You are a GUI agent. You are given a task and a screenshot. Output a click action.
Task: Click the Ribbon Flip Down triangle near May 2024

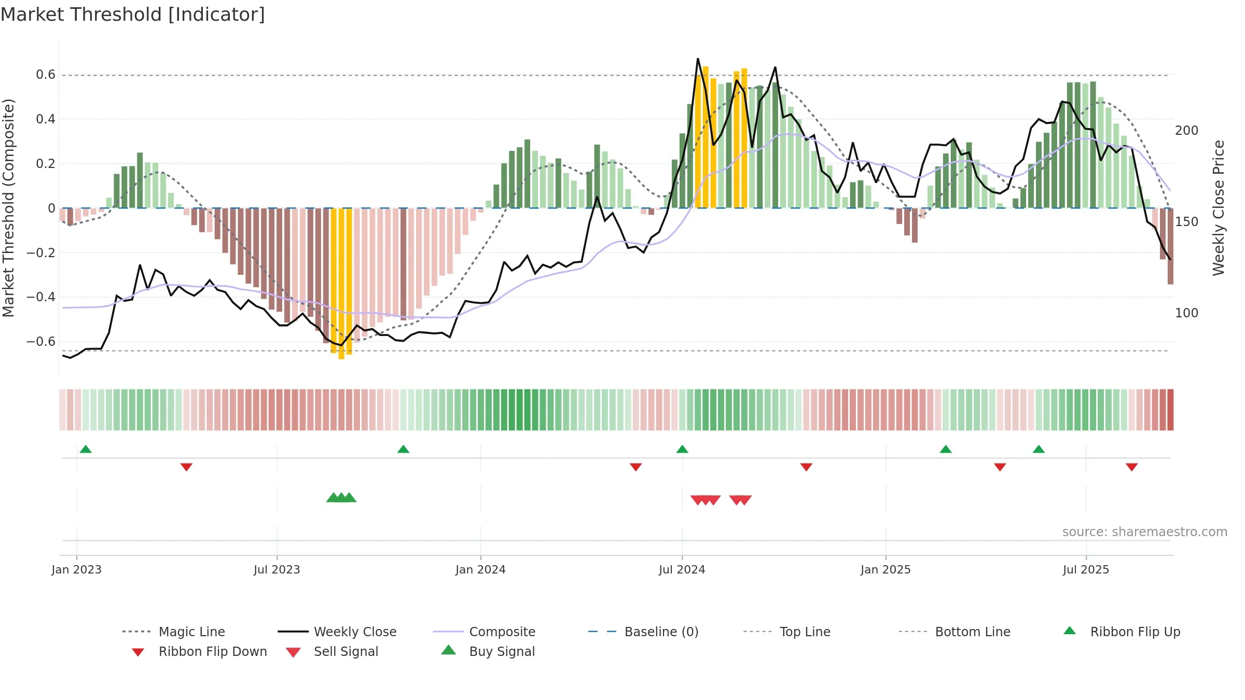pos(636,467)
